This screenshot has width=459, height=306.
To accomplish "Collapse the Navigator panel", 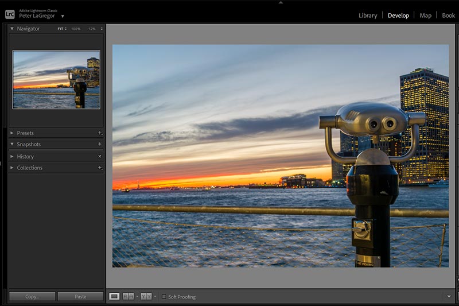I will pyautogui.click(x=12, y=29).
